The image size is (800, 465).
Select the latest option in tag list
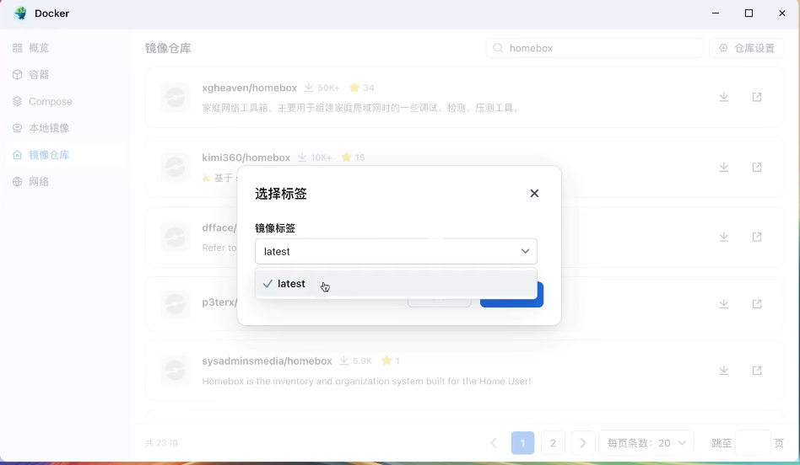396,284
